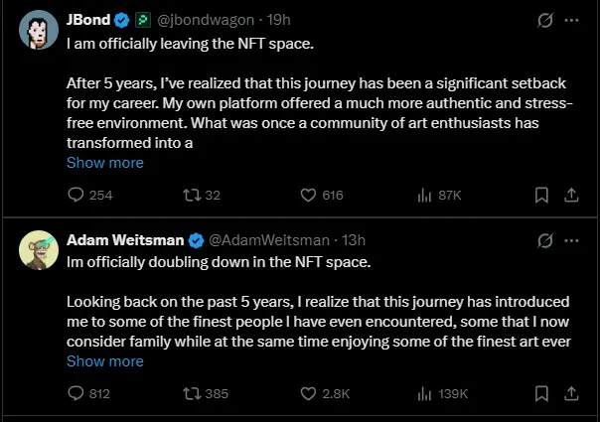Screen dimensions: 600x422
Task: Open Grok icon on JBond's tweet
Action: [543, 20]
